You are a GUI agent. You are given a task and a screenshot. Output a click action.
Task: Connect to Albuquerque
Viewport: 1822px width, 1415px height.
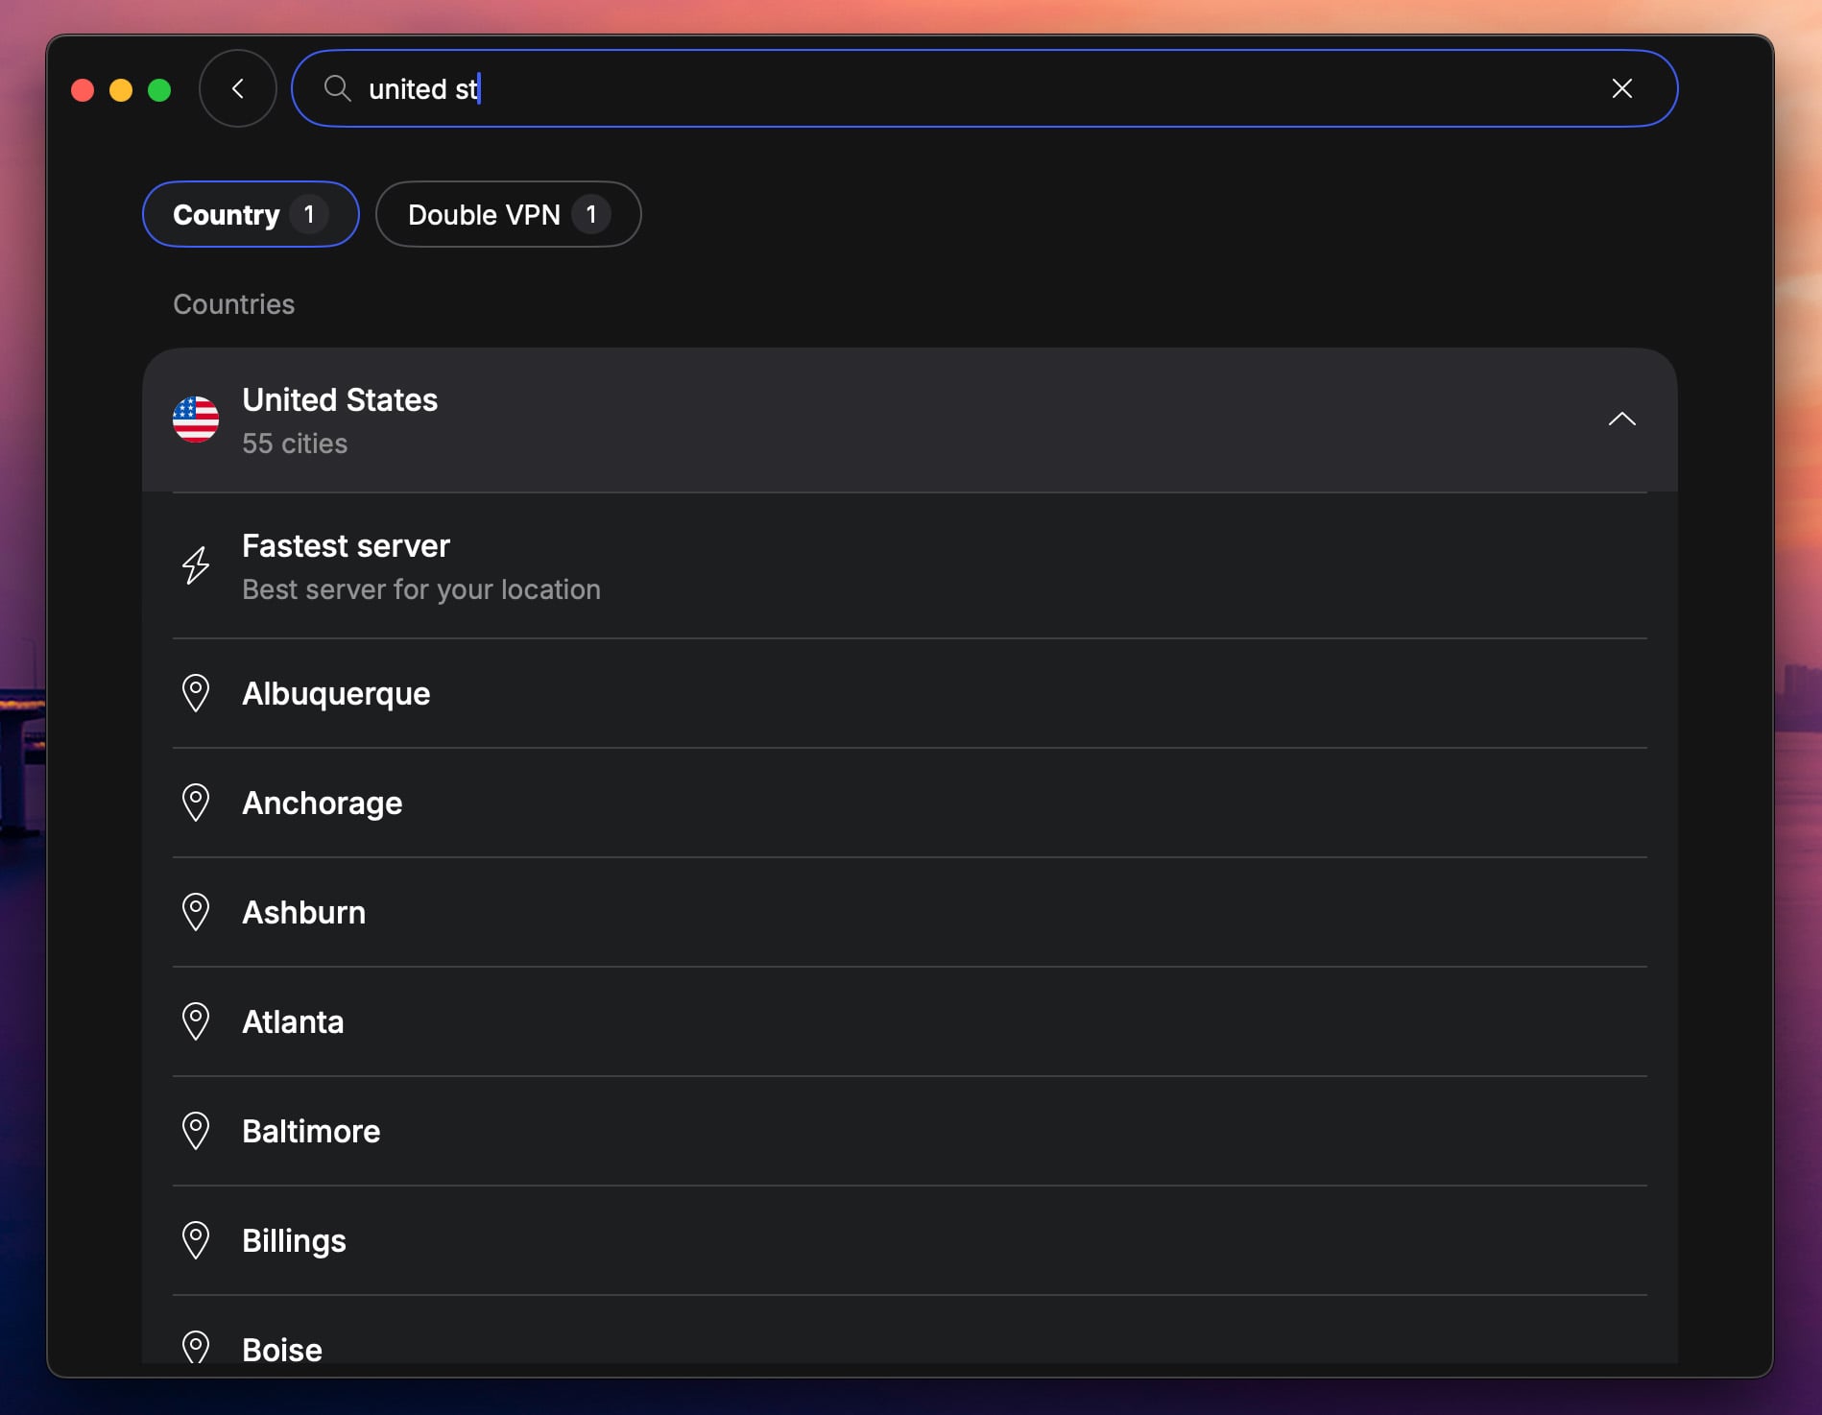coord(909,693)
